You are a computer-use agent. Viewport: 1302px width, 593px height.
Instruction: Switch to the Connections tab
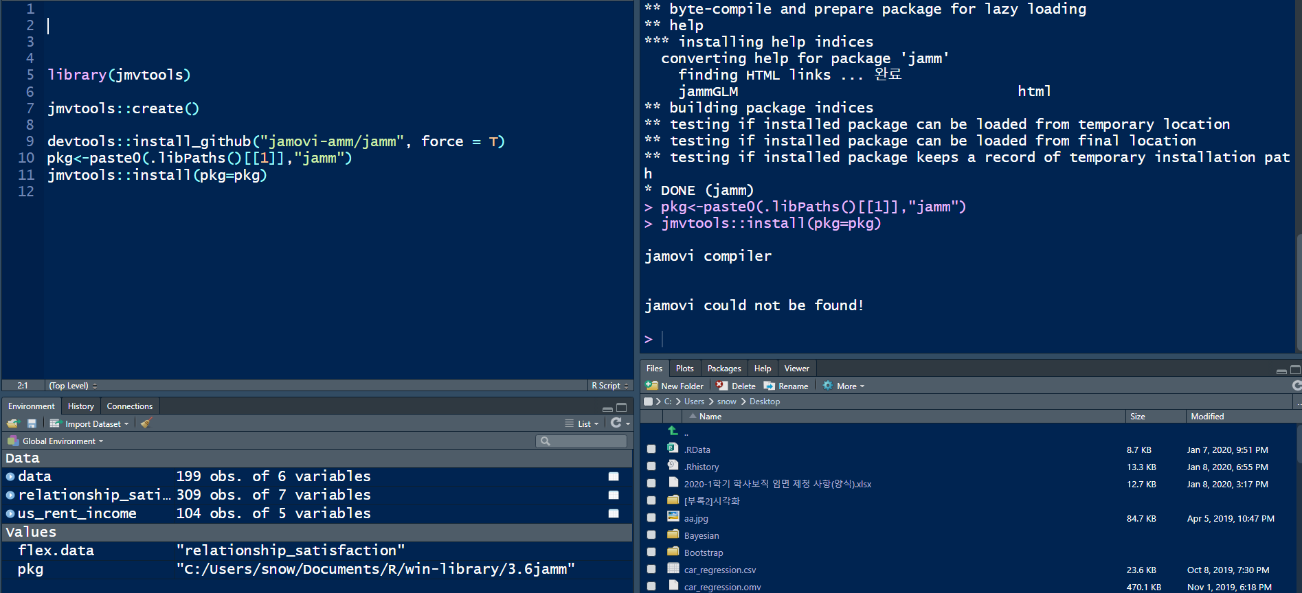coord(130,406)
